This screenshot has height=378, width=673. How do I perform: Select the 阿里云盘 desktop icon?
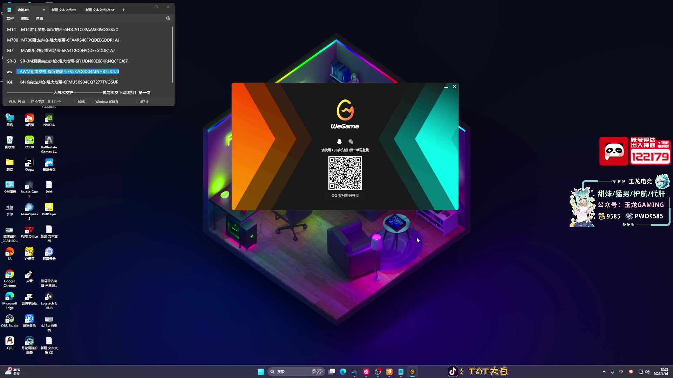pyautogui.click(x=49, y=254)
